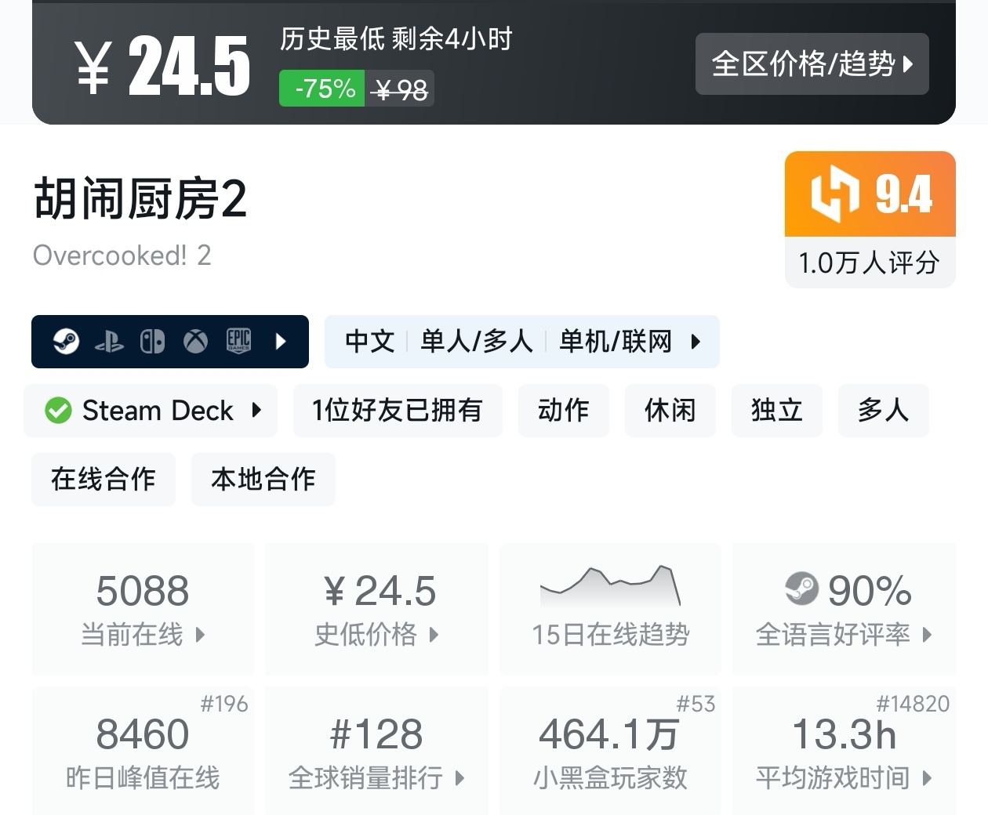988x815 pixels.
Task: Click the Steam logo beside 90% rating
Action: [x=801, y=590]
